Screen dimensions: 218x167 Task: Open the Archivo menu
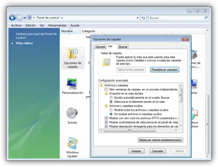[16, 25]
